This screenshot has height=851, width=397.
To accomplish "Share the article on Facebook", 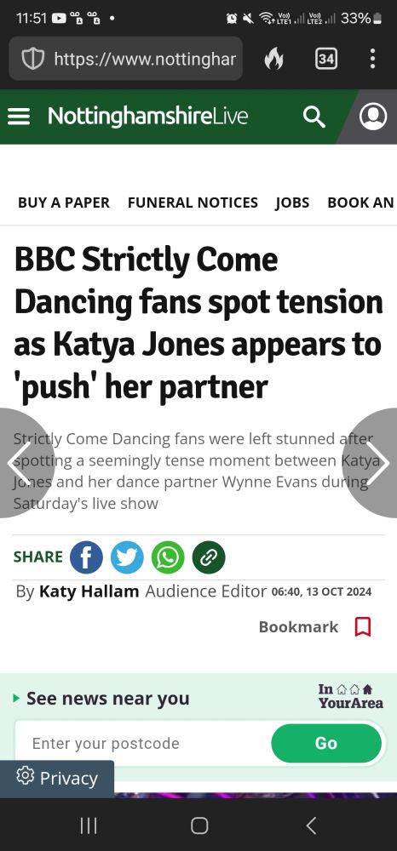I will [x=86, y=557].
